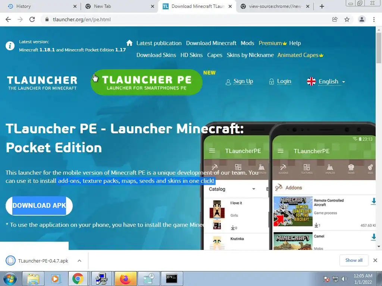Open a new tab with the plus button
This screenshot has width=382, height=286.
tap(322, 6)
